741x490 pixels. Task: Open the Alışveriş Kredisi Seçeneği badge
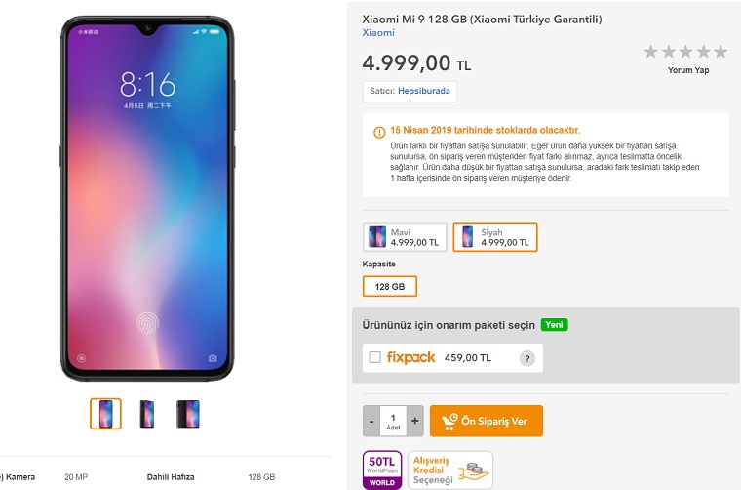coord(450,470)
